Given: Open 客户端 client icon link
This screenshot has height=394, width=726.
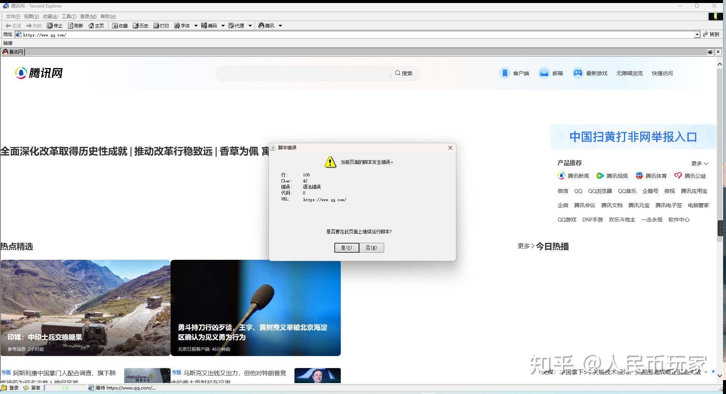Looking at the screenshot, I should [x=514, y=73].
